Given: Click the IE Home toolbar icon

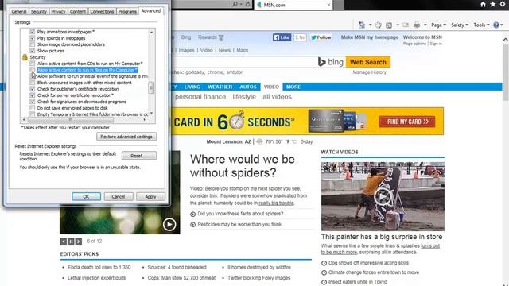Looking at the screenshot, I should tap(362, 25).
